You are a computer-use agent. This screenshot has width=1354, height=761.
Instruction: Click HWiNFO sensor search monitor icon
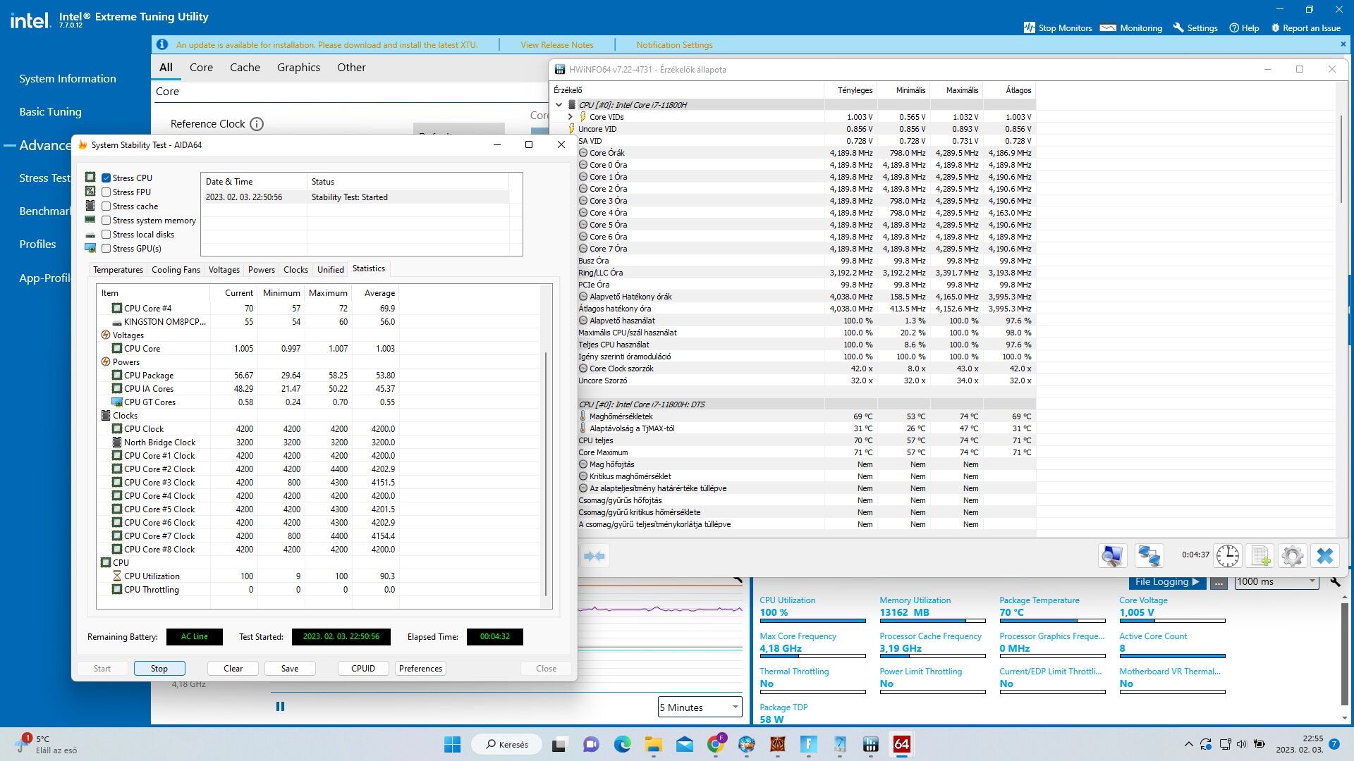[x=1112, y=556]
